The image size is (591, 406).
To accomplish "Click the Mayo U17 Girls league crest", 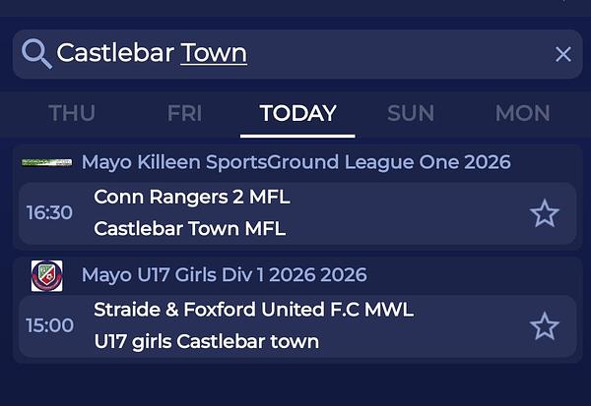I will [46, 275].
